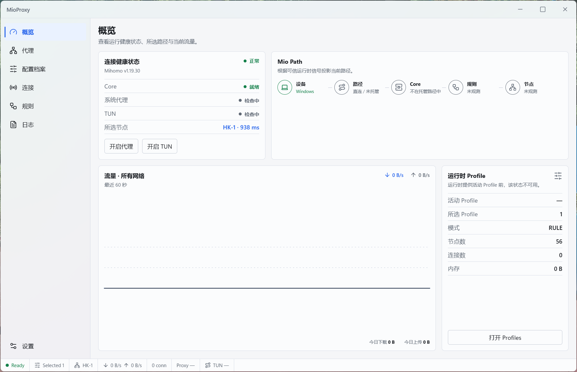This screenshot has width=577, height=372.
Task: Click status bar download arrow icon
Action: pos(106,365)
